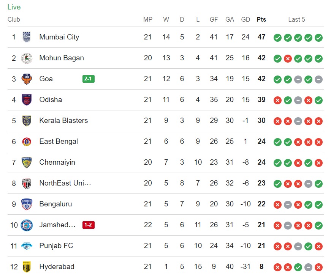Open the NorthEast United team name link
This screenshot has width=331, height=280.
click(65, 183)
